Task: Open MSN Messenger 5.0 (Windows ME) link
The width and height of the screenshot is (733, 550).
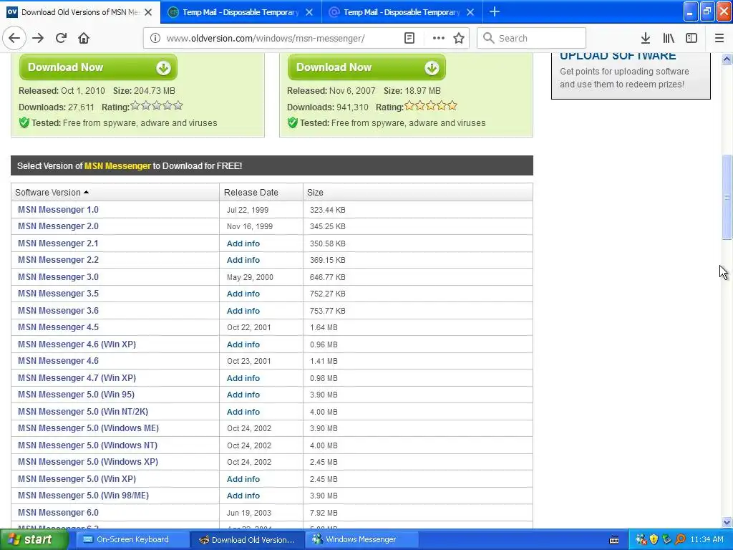Action: coord(88,428)
